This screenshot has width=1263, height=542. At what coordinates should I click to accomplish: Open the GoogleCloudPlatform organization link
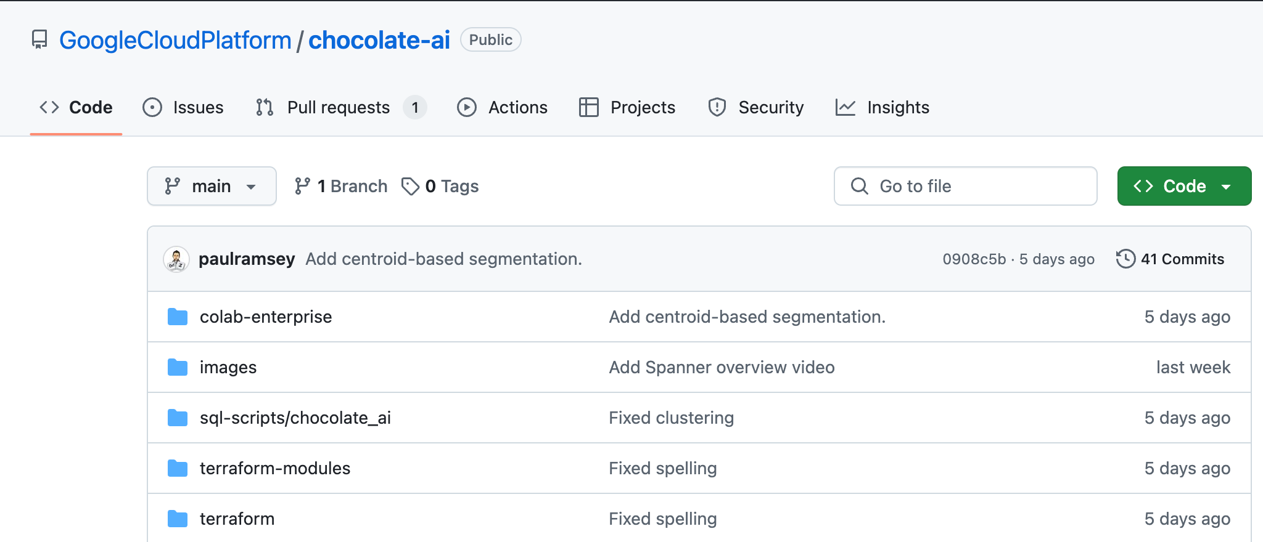[175, 40]
